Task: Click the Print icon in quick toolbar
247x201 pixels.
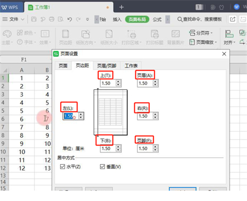Action: tap(51, 19)
